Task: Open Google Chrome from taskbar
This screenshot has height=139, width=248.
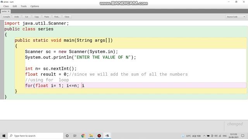Action: [x=83, y=136]
